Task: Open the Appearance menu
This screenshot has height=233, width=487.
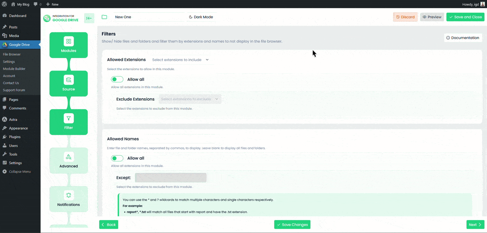Action: 20,128
